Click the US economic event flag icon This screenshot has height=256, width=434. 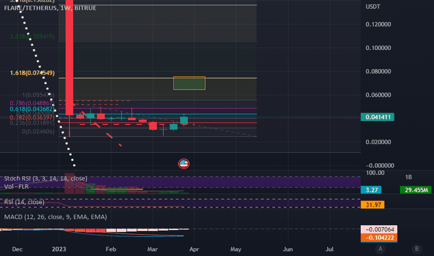coord(184,164)
